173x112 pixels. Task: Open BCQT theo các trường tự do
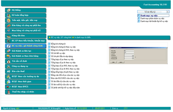(x=26, y=76)
